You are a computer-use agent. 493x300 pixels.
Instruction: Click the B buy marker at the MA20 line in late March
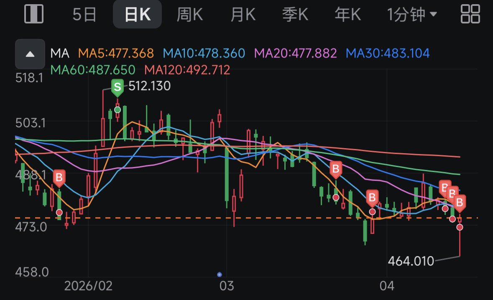pyautogui.click(x=336, y=170)
